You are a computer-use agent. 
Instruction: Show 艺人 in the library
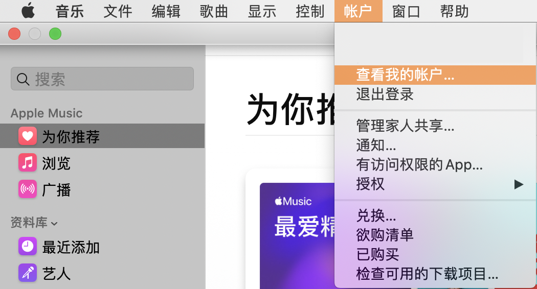102,273
